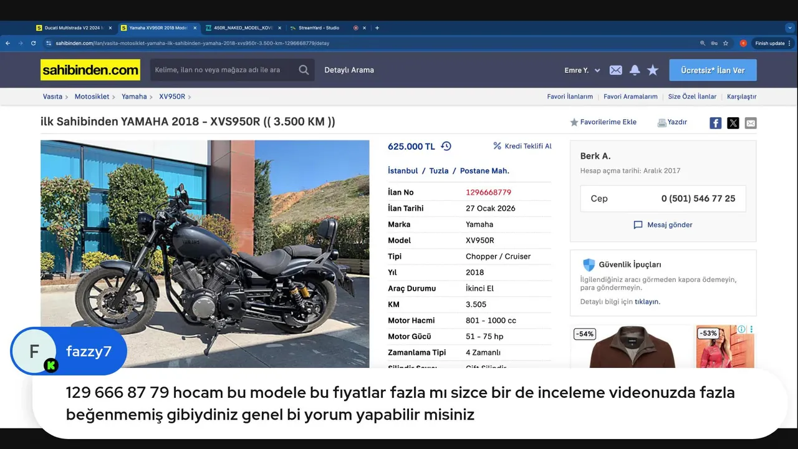
Task: Open Size Özel İlanlar
Action: point(692,97)
